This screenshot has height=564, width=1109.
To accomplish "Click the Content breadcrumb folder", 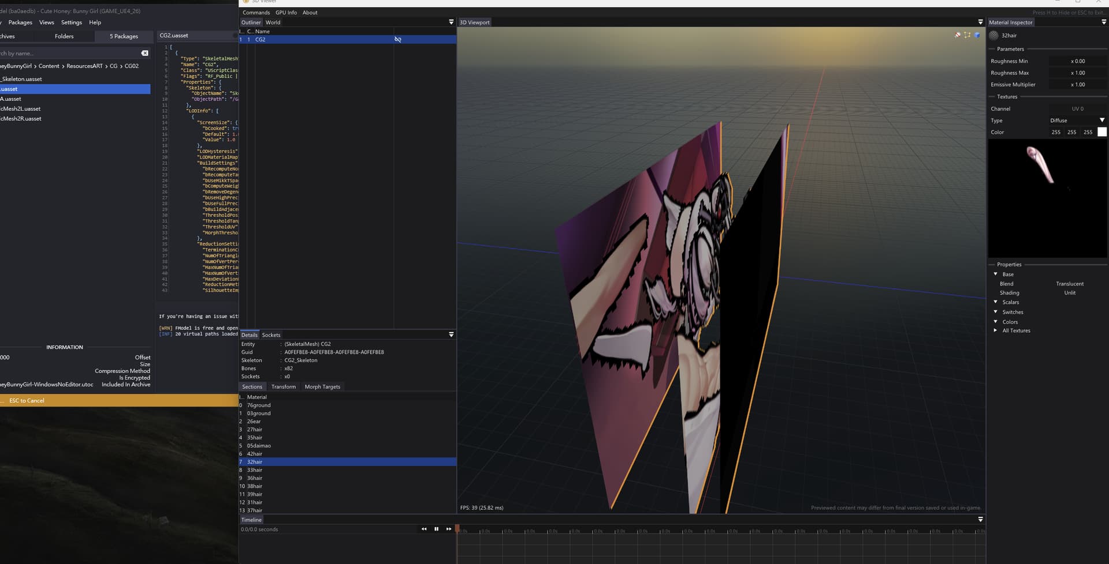I will tap(49, 66).
